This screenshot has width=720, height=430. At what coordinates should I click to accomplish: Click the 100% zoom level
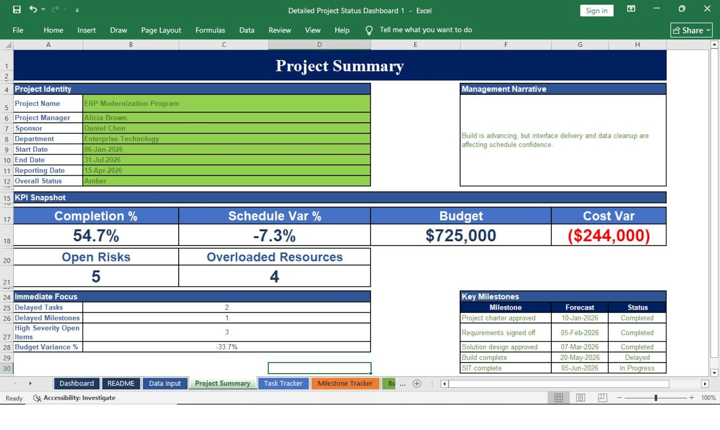point(708,398)
